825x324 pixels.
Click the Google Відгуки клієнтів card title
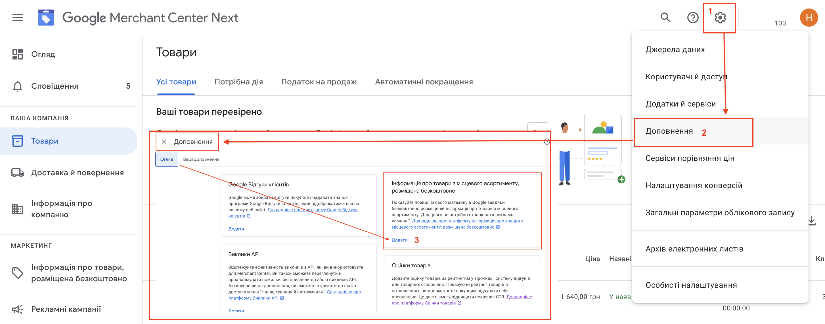click(258, 185)
